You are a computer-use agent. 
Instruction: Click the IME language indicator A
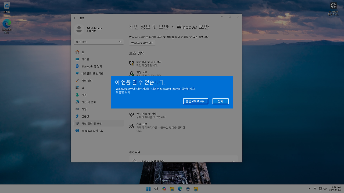coord(315,189)
